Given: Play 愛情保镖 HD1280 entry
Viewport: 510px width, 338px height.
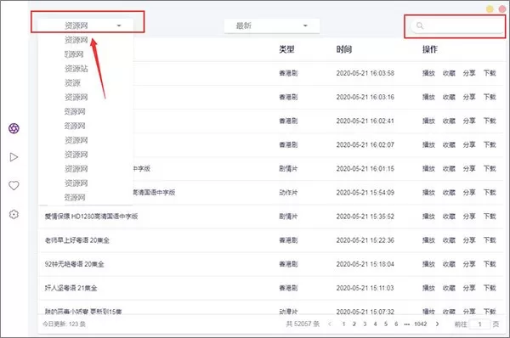Looking at the screenshot, I should (428, 216).
